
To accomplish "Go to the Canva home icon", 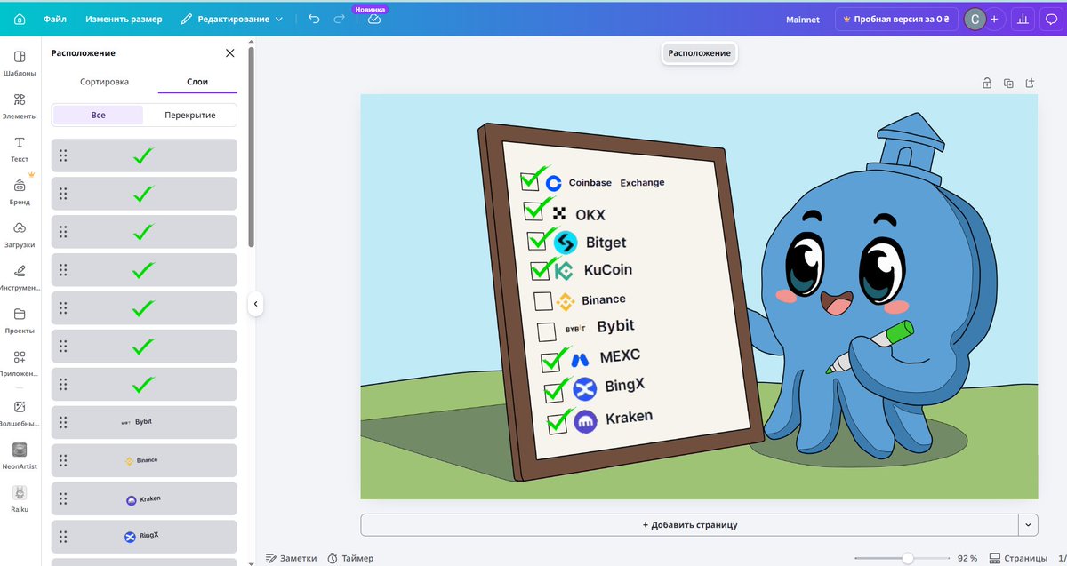I will (x=19, y=19).
